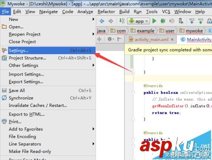The image size is (212, 160).
Task: Expand the Line Separators submenu
Action: point(48,144)
